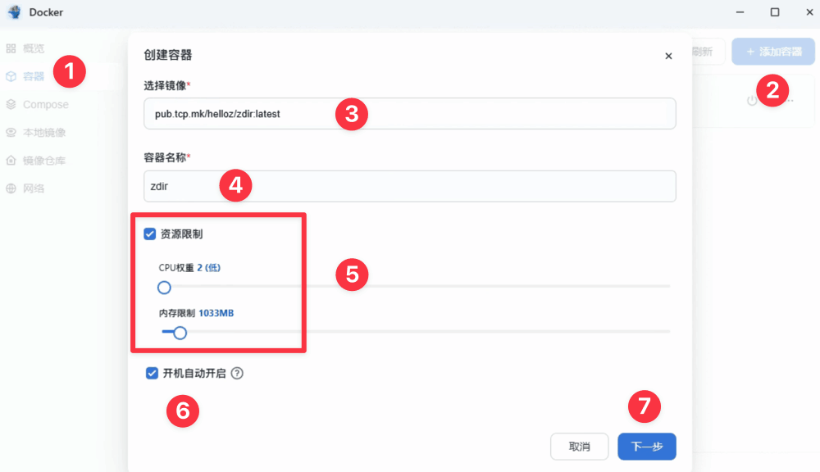Go to 容器 in the sidebar
820x472 pixels.
pyautogui.click(x=33, y=76)
